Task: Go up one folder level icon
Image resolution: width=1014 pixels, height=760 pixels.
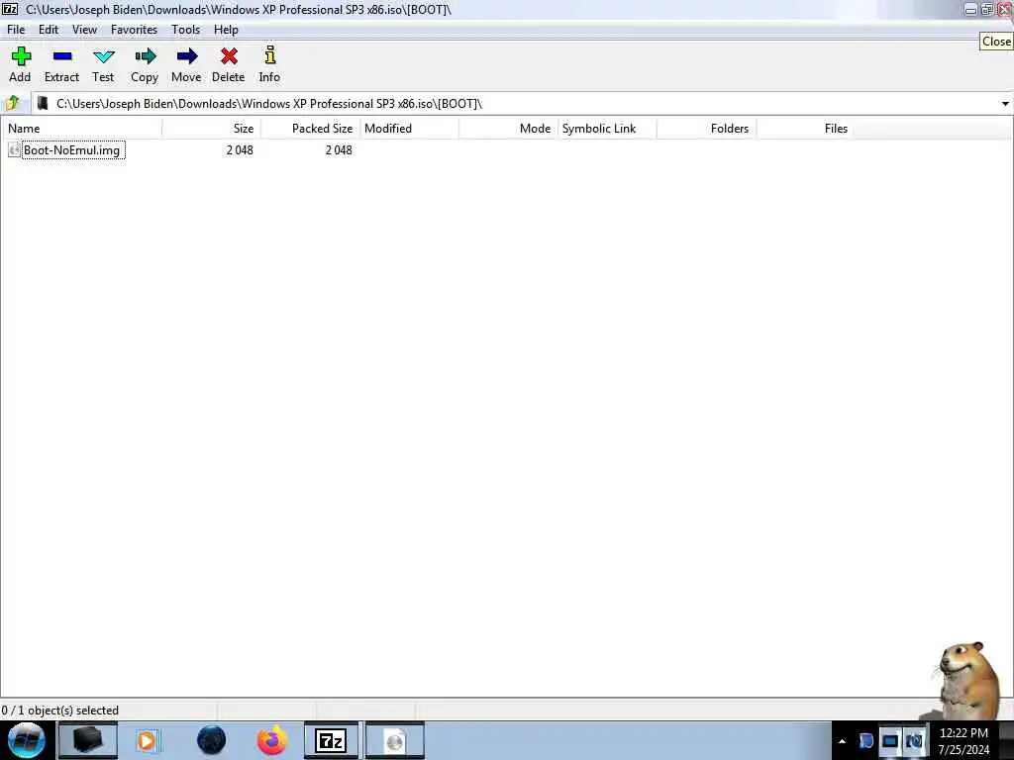Action: click(12, 103)
